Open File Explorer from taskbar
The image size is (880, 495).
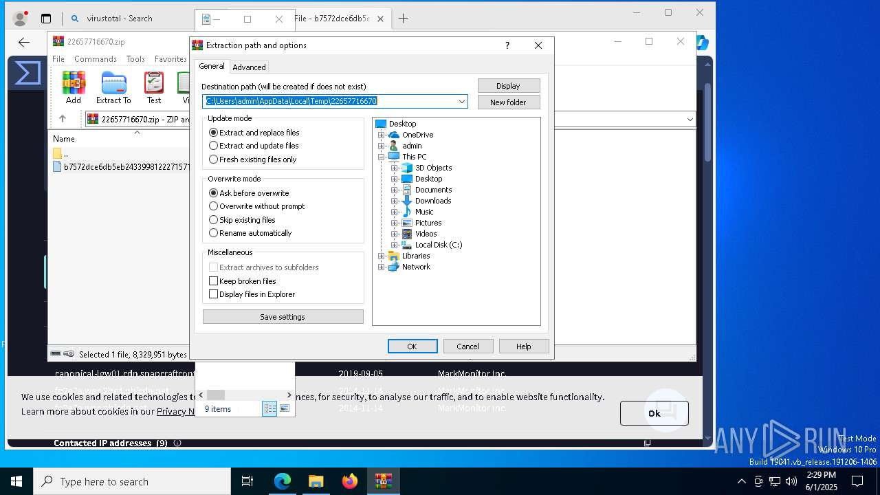[316, 481]
